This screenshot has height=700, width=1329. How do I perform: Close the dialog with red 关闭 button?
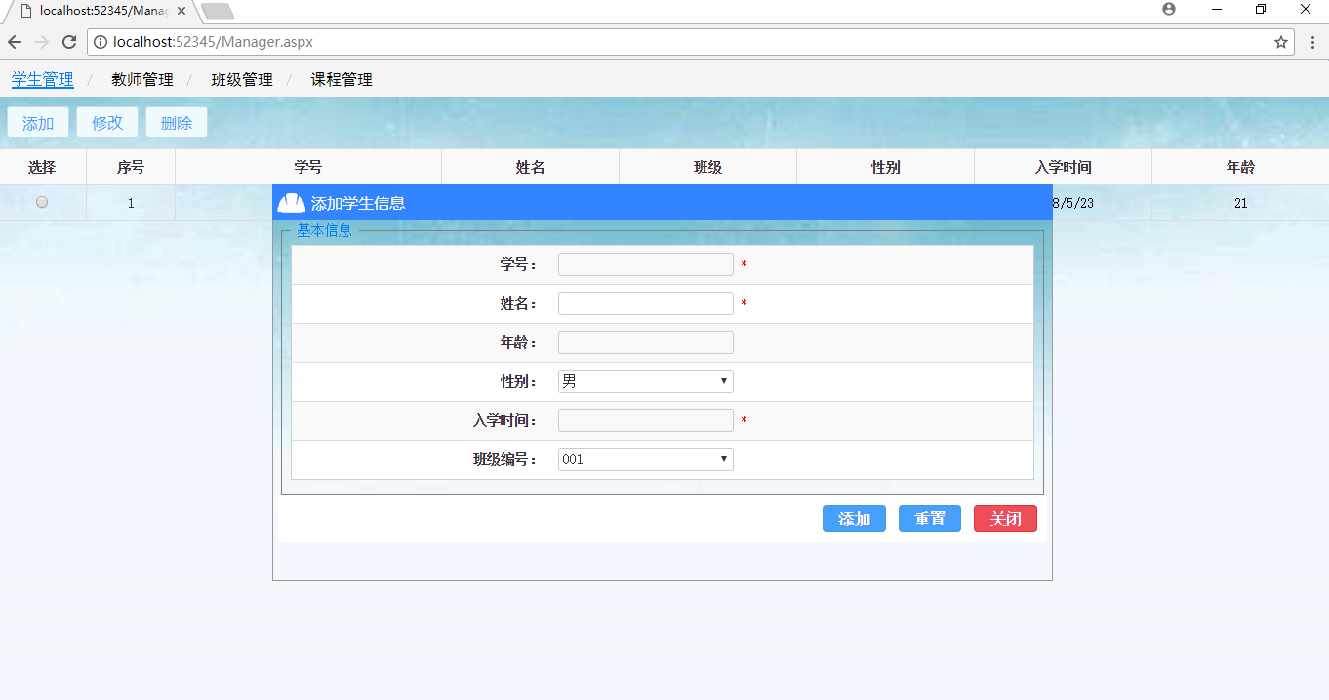coord(1005,519)
